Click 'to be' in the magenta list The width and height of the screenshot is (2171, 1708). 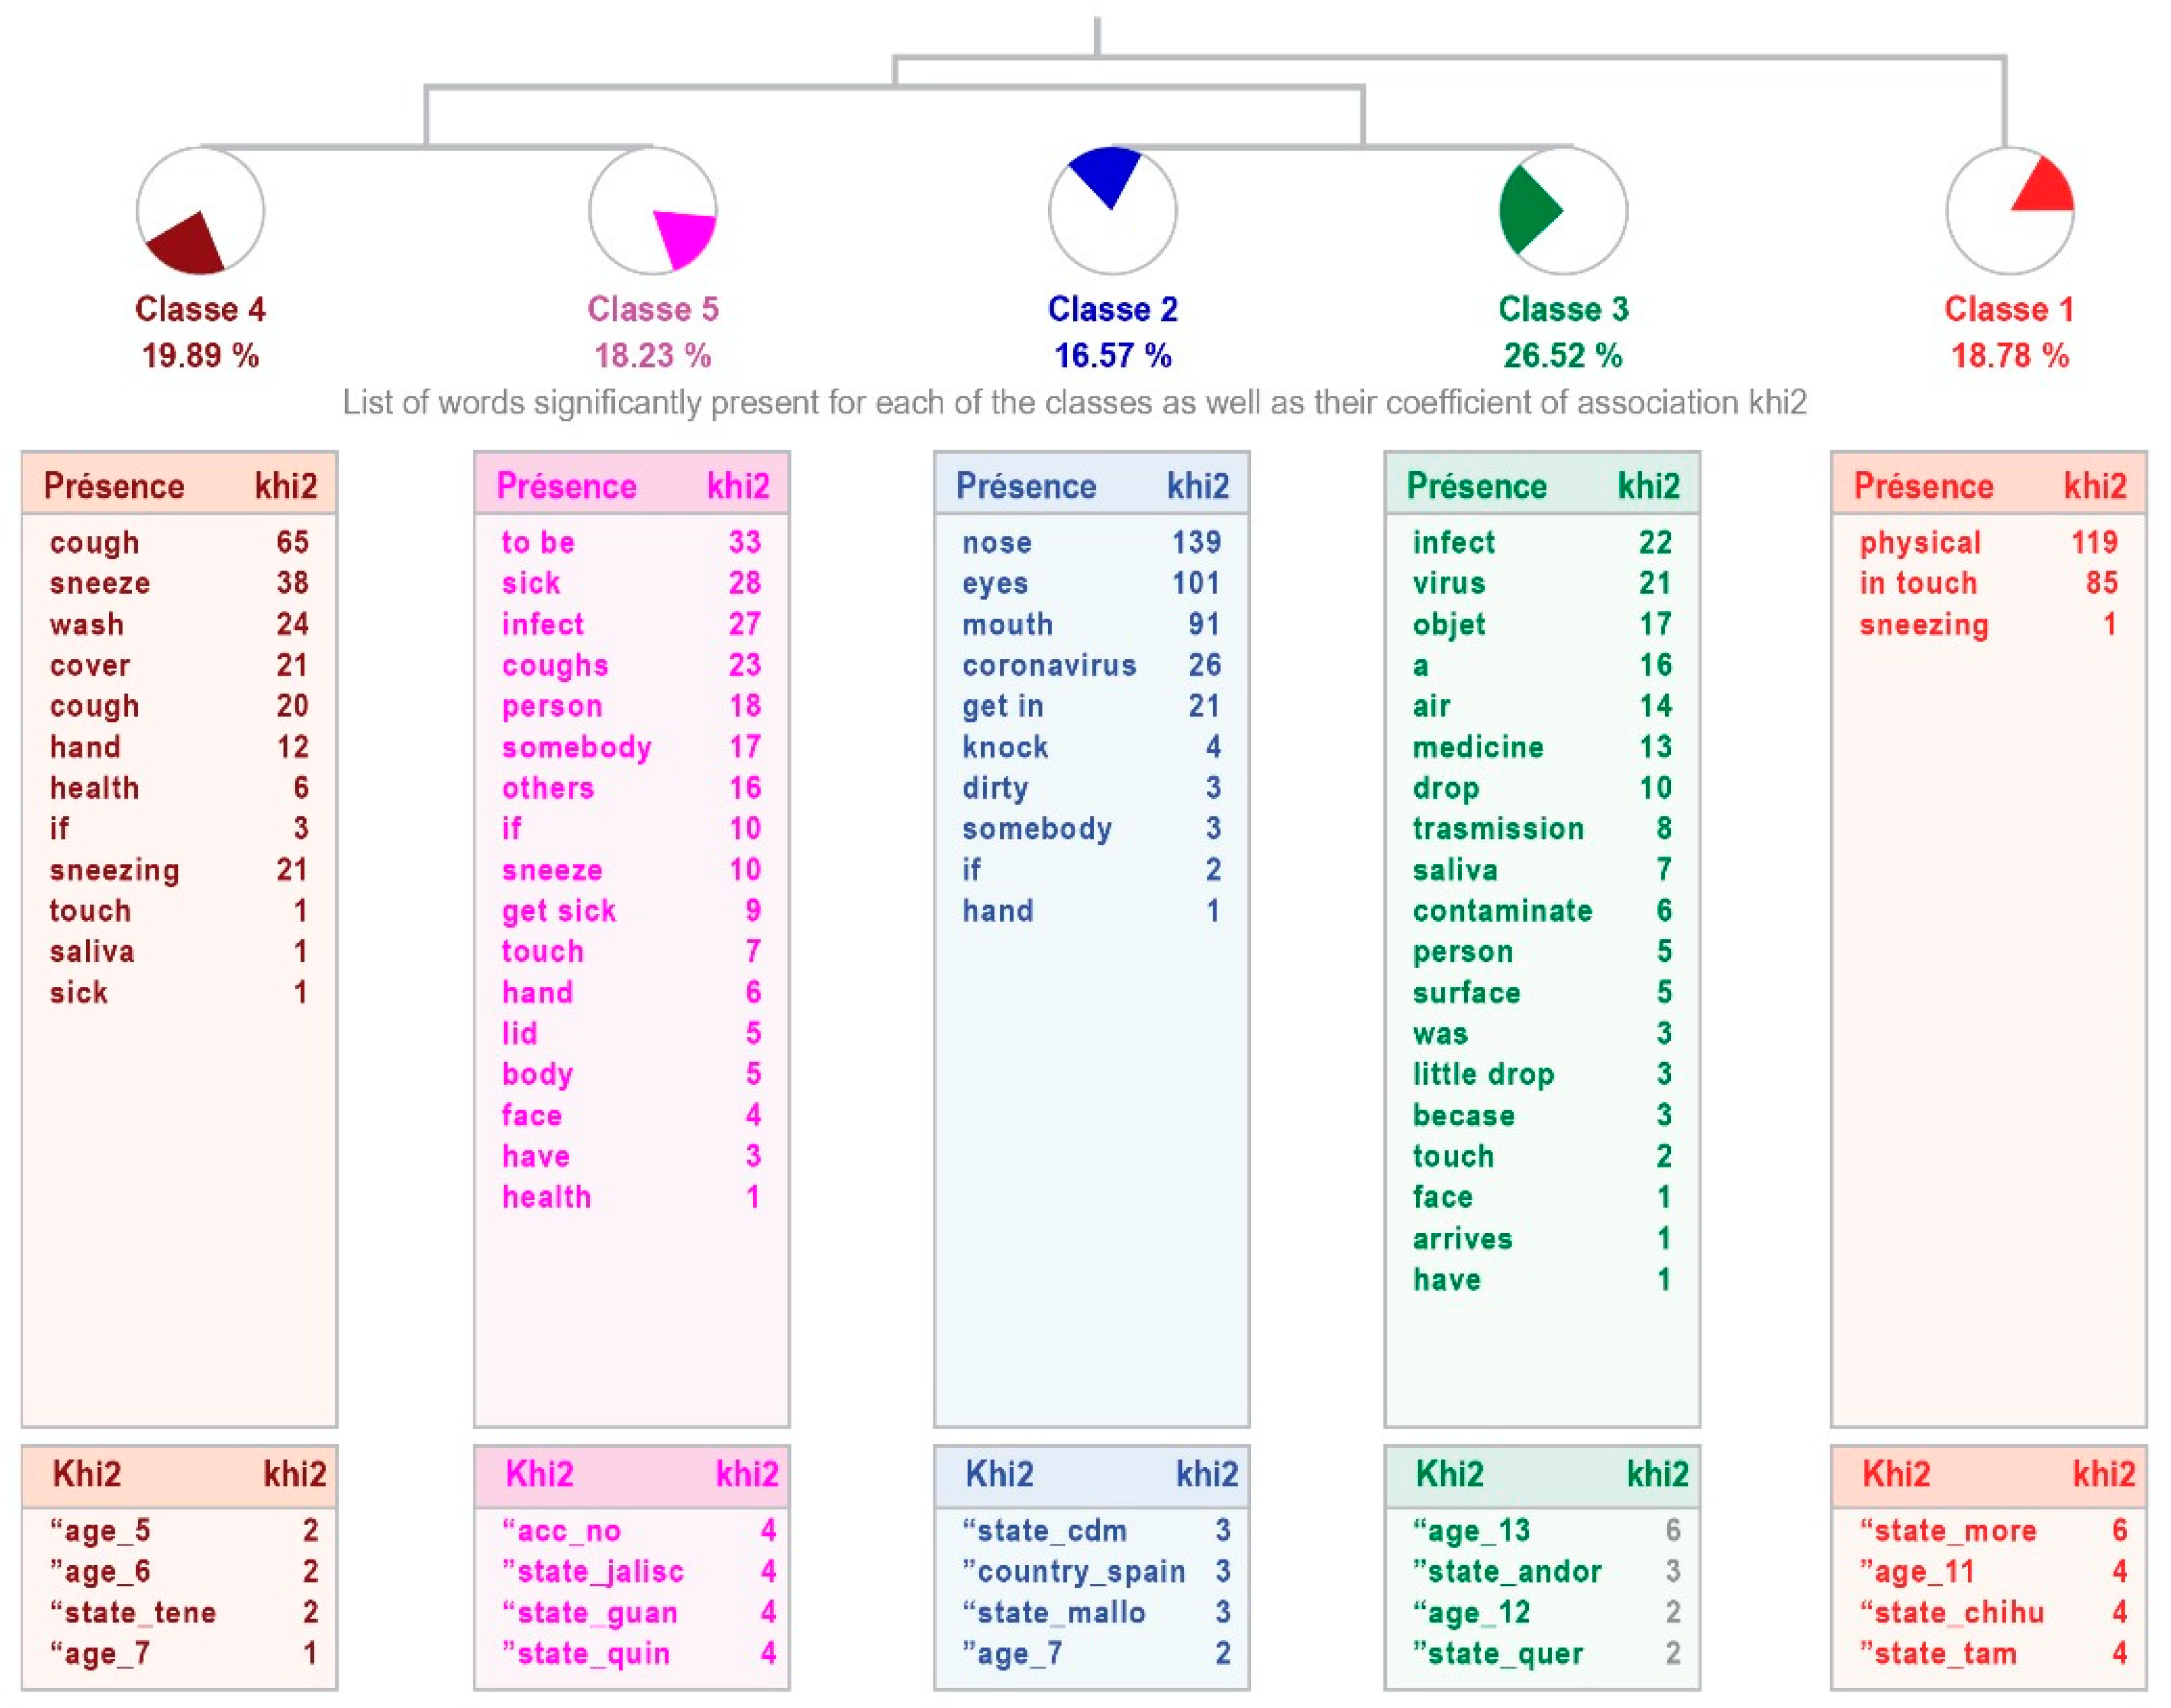pyautogui.click(x=538, y=543)
